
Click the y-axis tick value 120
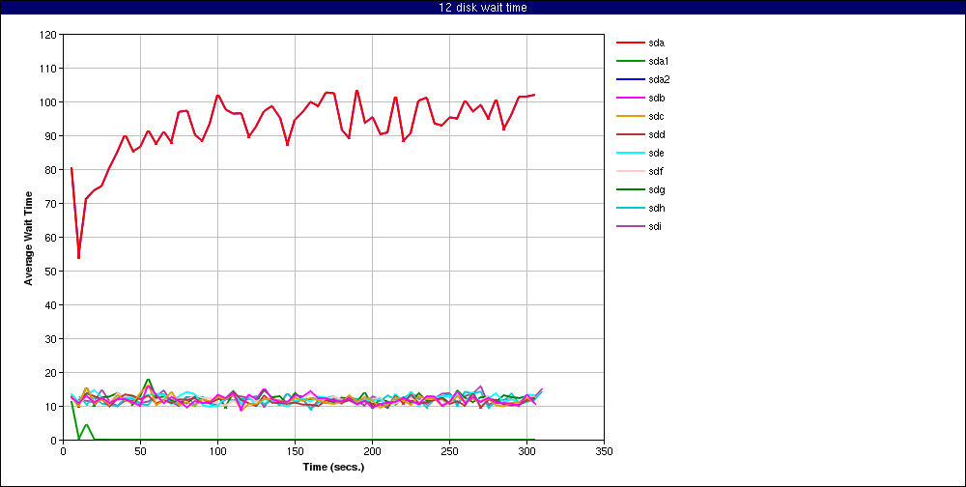point(49,35)
